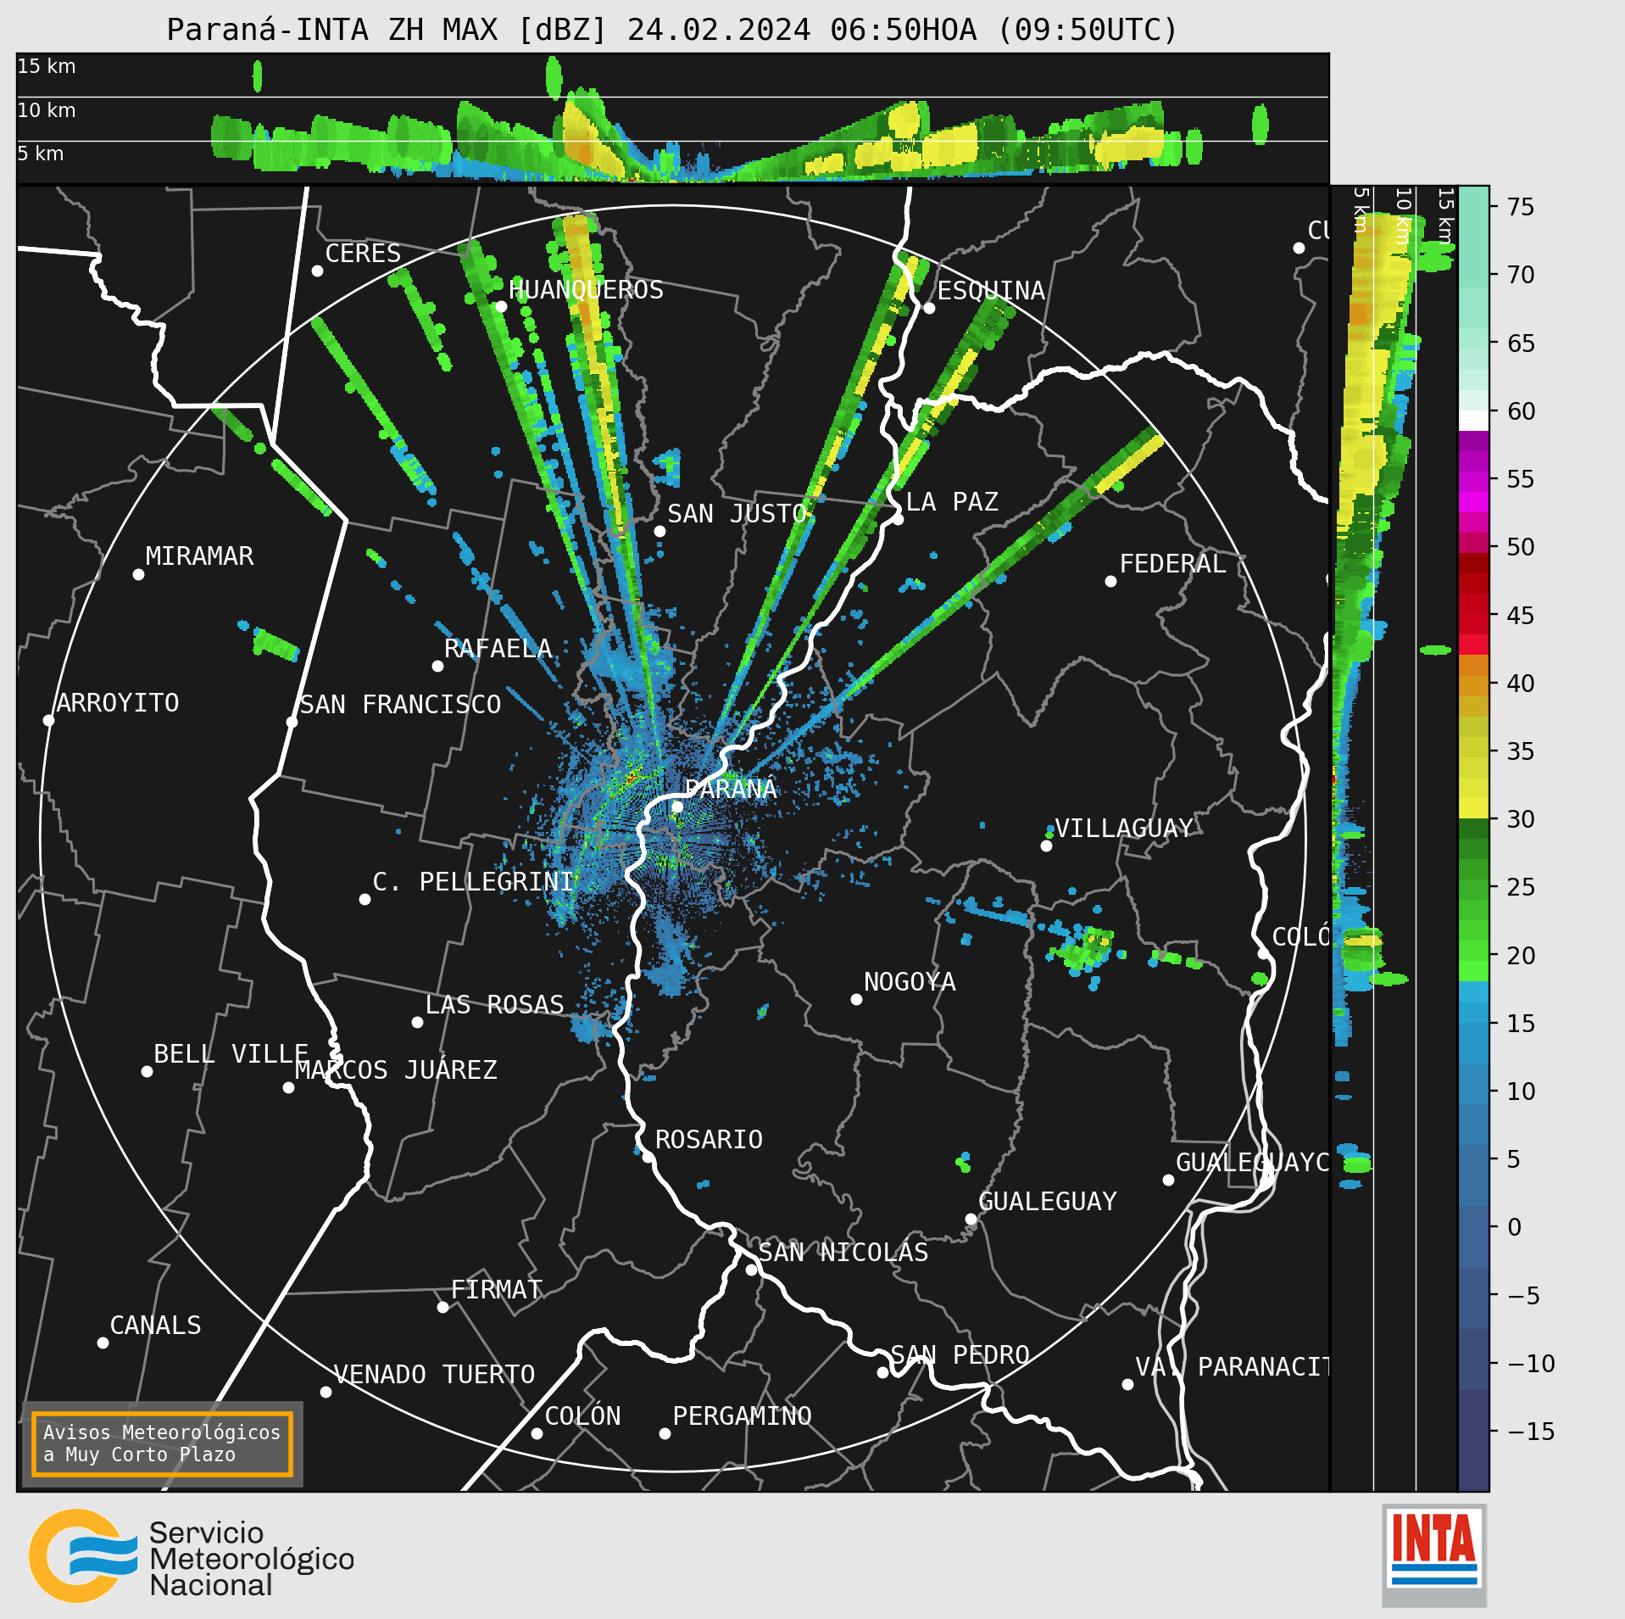Click the 15 km label in top profile
Image resolution: width=1625 pixels, height=1619 pixels.
(x=47, y=66)
